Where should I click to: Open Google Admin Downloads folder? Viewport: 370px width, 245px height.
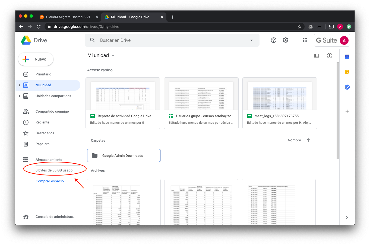point(124,155)
